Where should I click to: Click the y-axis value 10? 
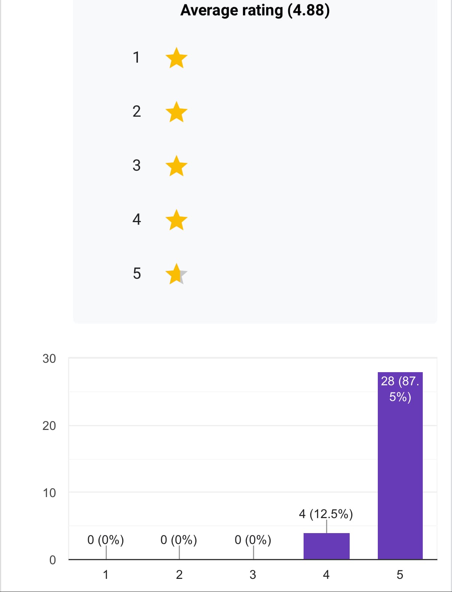[49, 493]
